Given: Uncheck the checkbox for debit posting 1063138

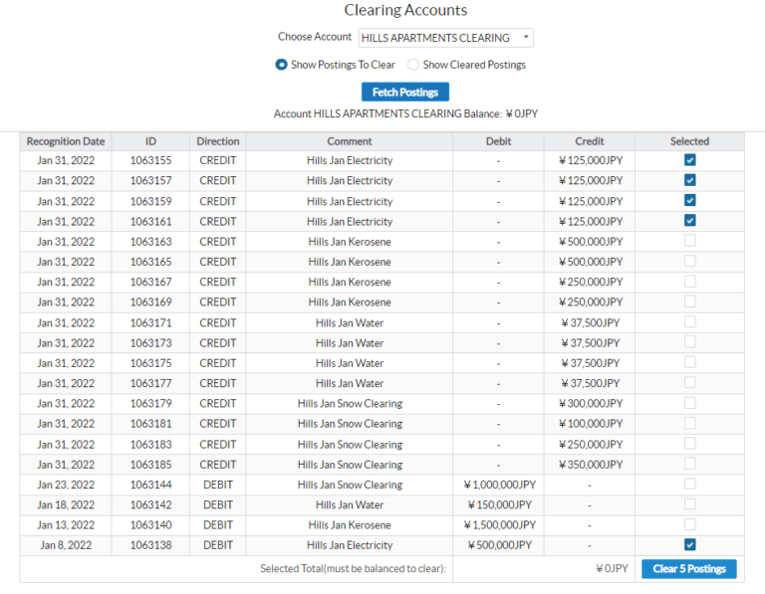Looking at the screenshot, I should click(x=689, y=544).
